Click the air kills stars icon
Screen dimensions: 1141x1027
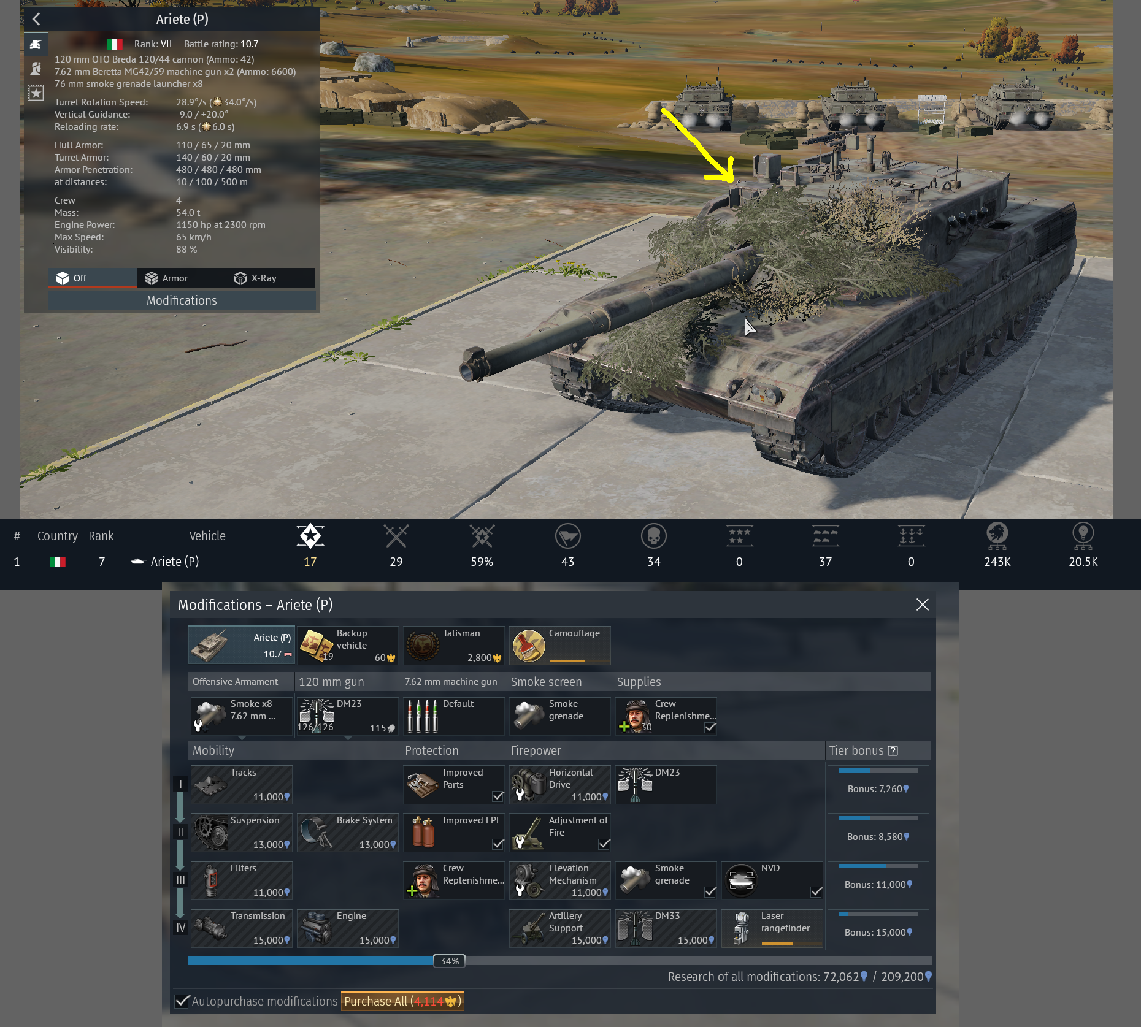739,536
